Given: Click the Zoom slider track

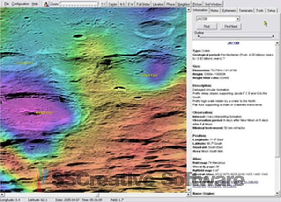Looking at the screenshot, I should 80,4.
